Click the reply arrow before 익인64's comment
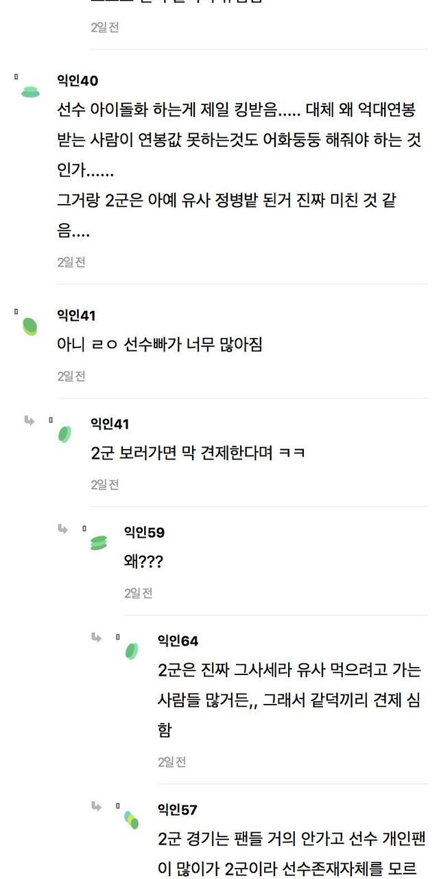This screenshot has height=879, width=439. [97, 637]
